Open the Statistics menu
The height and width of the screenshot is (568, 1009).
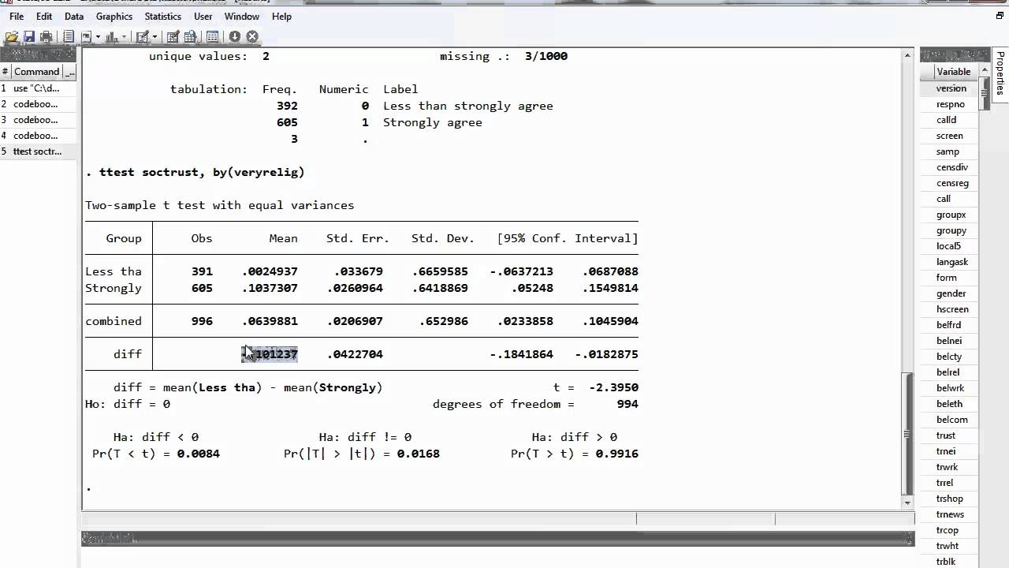[164, 16]
